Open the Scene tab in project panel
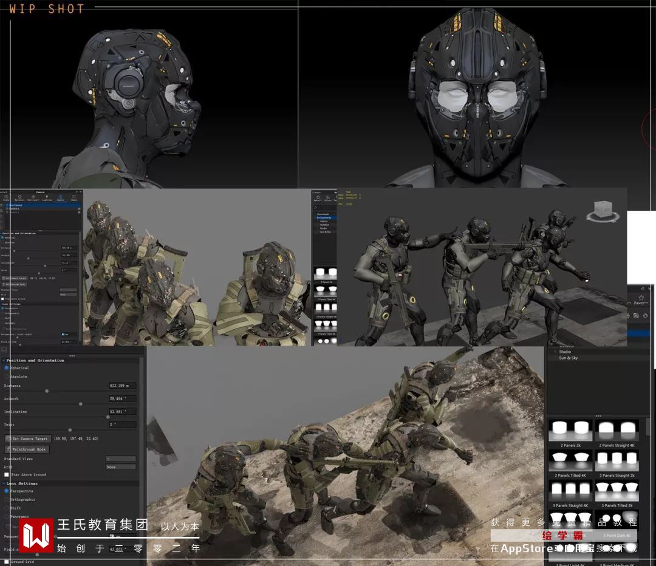Screen dimensions: 656x566 pyautogui.click(x=6, y=197)
